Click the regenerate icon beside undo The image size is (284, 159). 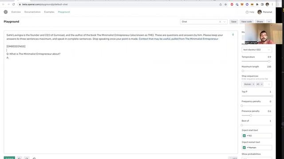point(27,158)
